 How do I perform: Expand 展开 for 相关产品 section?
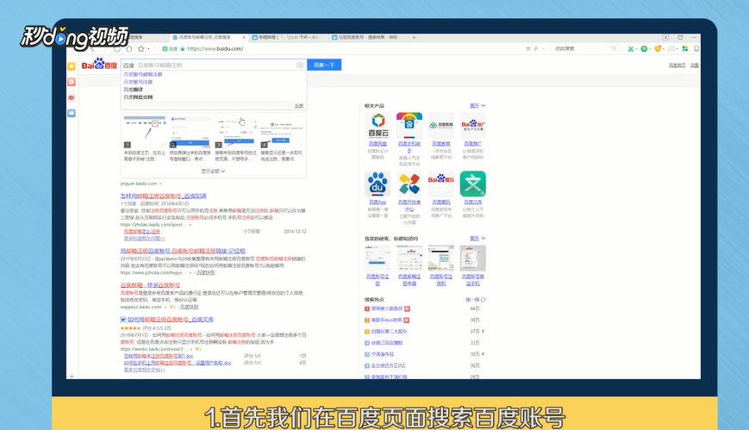(477, 106)
